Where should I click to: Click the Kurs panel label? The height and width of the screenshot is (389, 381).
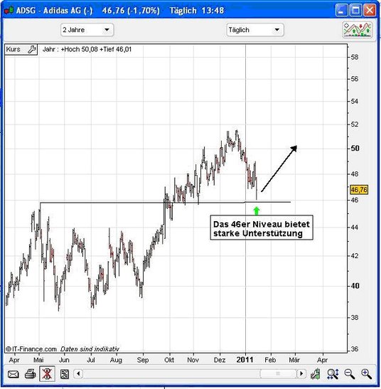click(13, 49)
